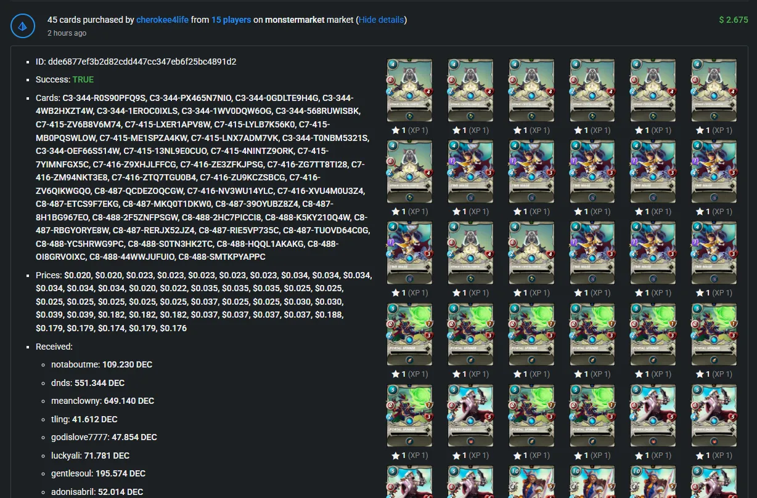Click gentlesoul's 195.574 DEC entry
757x498 pixels.
[x=99, y=473]
